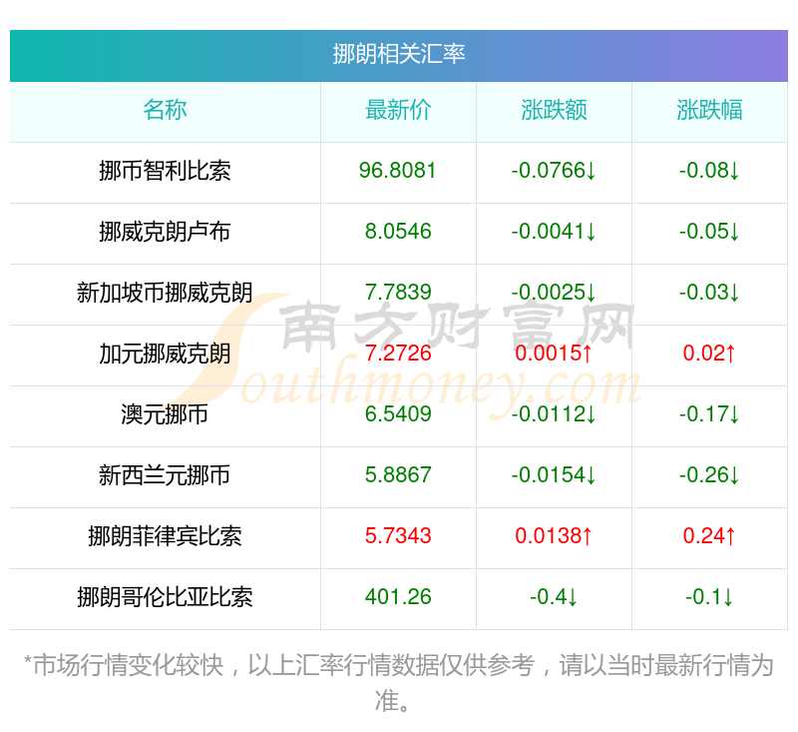Image resolution: width=798 pixels, height=732 pixels.
Task: Click the percent value -0.1↓
Action: pos(709,597)
